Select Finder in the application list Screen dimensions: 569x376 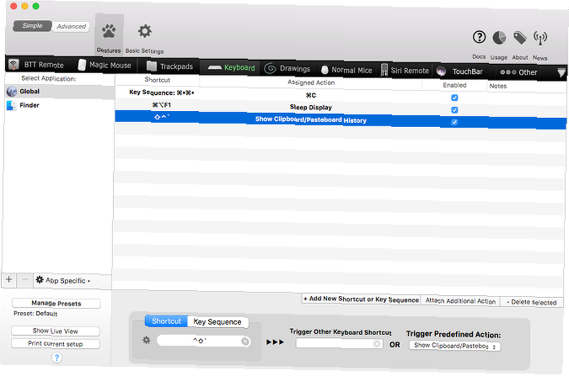[x=60, y=105]
